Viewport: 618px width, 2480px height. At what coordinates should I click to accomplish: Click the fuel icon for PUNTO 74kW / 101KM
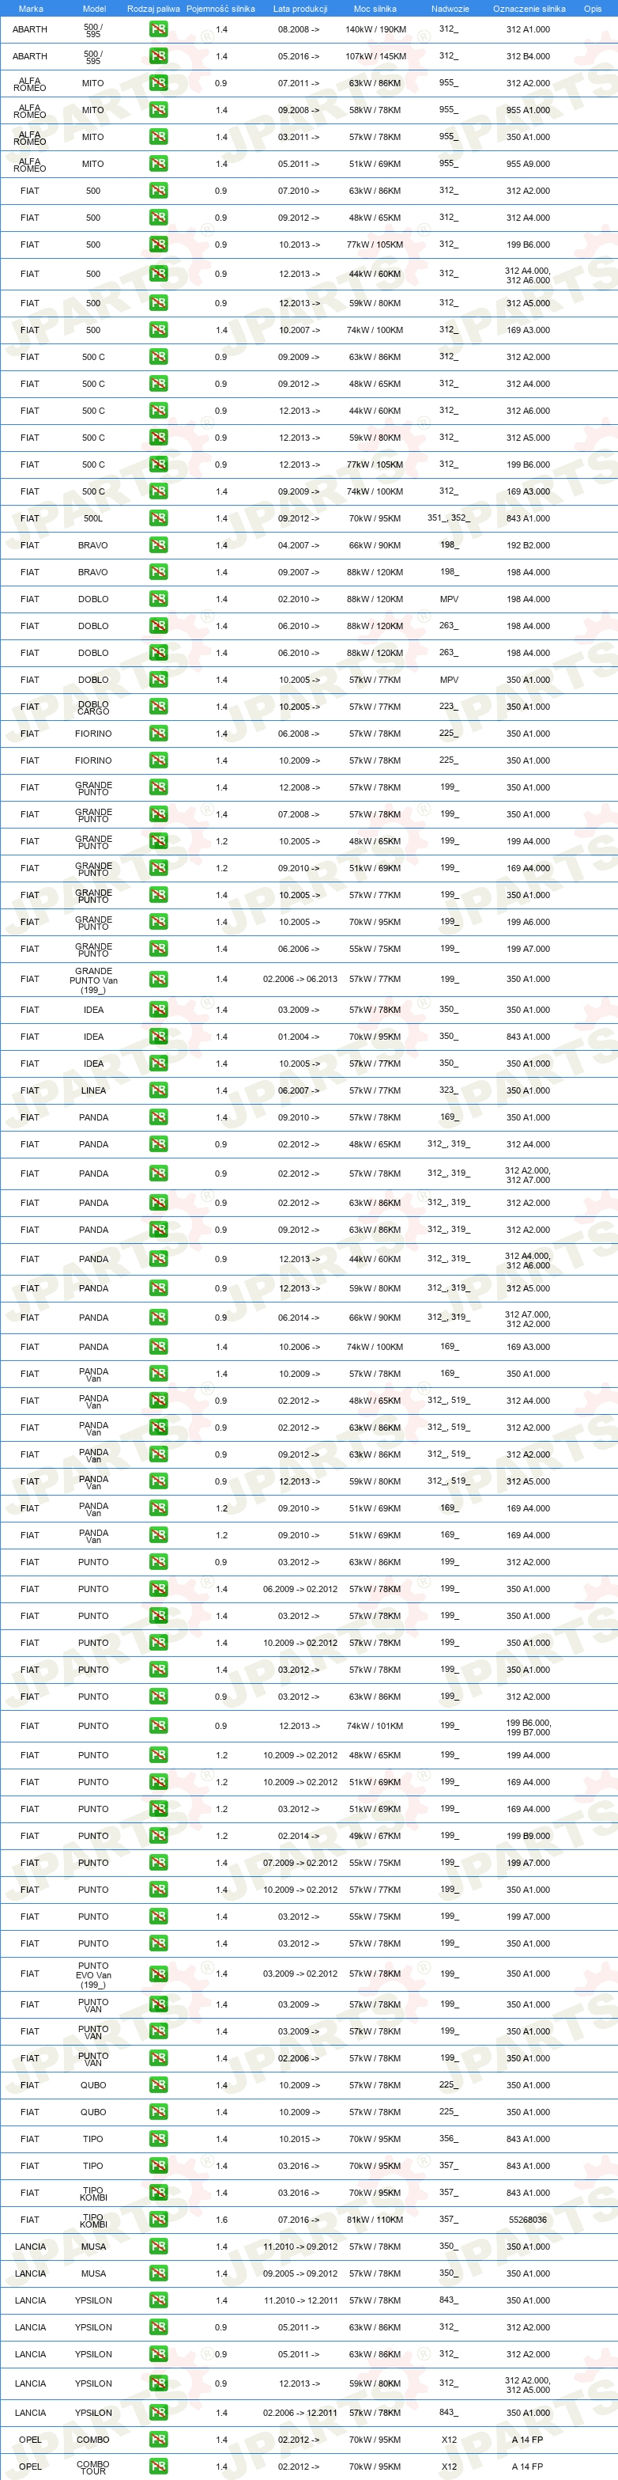[x=159, y=1726]
